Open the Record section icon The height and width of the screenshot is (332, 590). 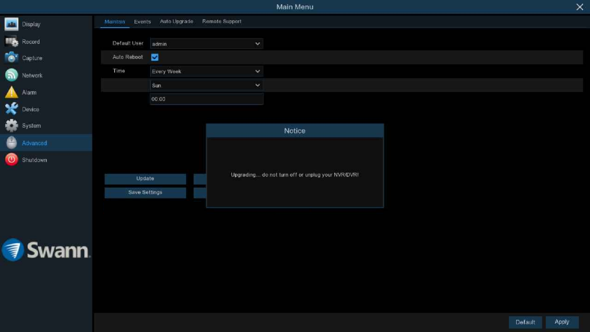click(x=11, y=41)
